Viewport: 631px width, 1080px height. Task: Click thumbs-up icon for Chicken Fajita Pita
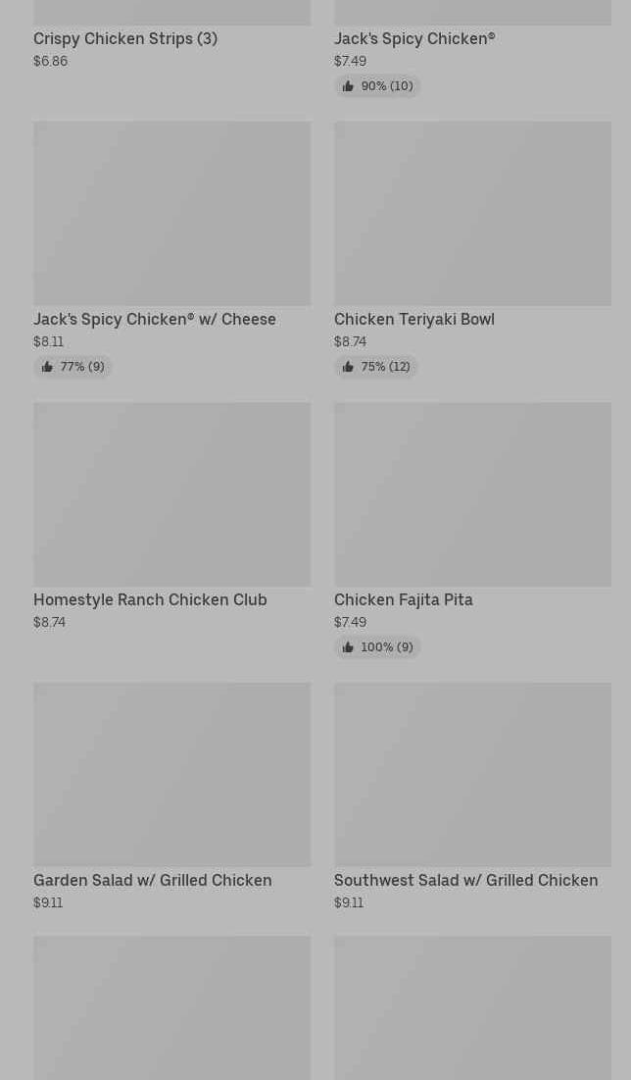click(x=348, y=647)
